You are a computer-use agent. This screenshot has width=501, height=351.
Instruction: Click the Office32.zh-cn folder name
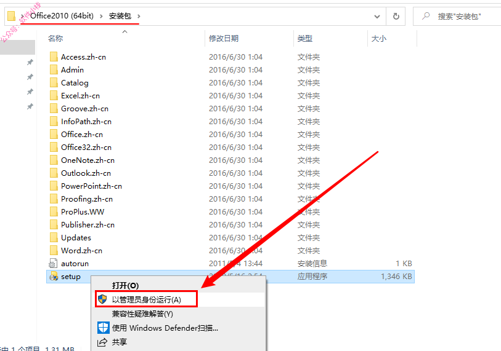[86, 148]
